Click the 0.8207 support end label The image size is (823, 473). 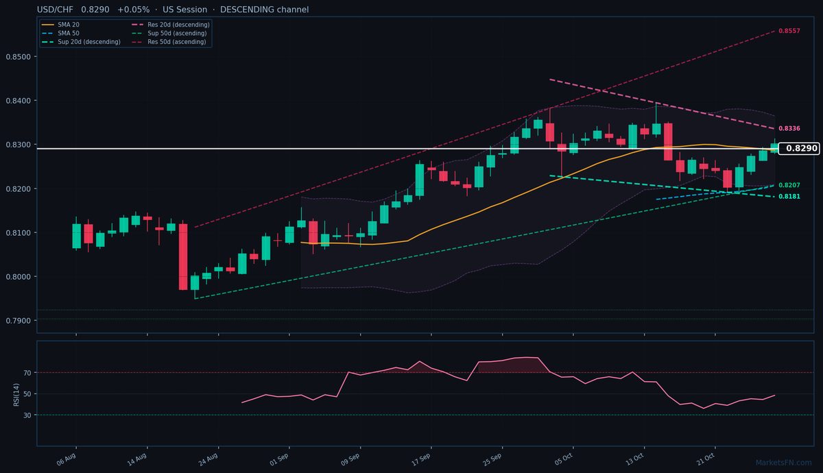tap(789, 186)
